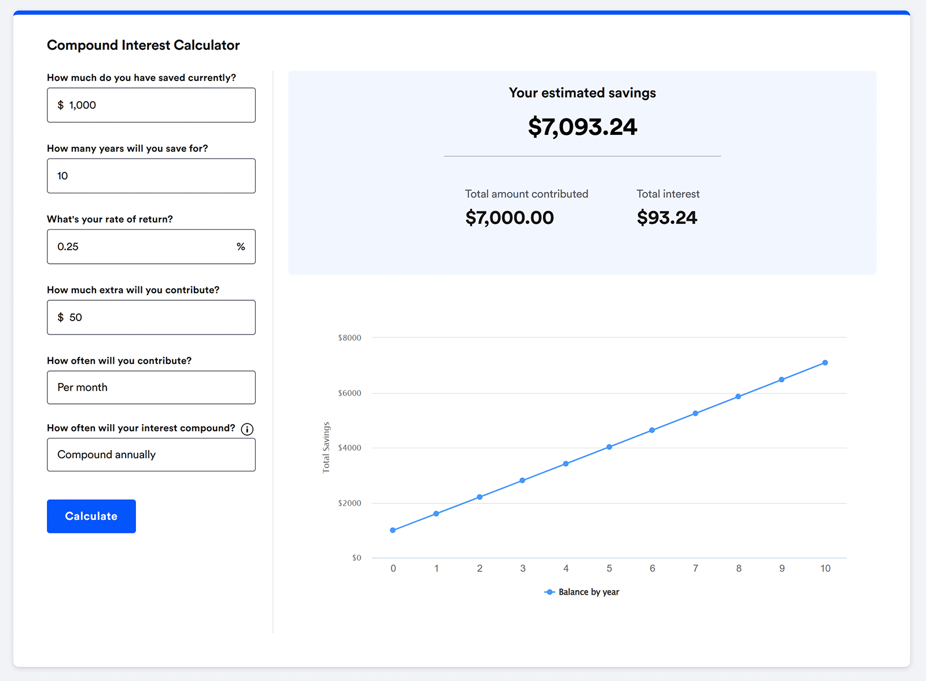Image resolution: width=926 pixels, height=681 pixels.
Task: Open the contribution frequency dropdown showing Per month
Action: [151, 387]
